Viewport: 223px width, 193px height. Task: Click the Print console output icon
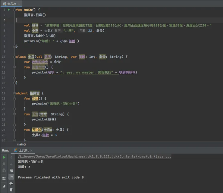(11, 183)
